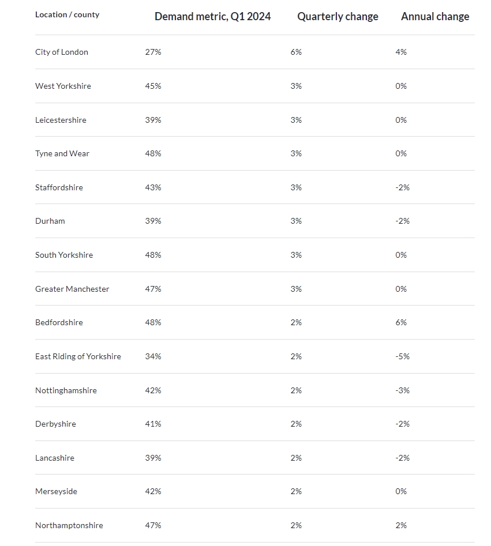Image resolution: width=491 pixels, height=546 pixels.
Task: Click City of London's 27% demand value
Action: pyautogui.click(x=153, y=52)
